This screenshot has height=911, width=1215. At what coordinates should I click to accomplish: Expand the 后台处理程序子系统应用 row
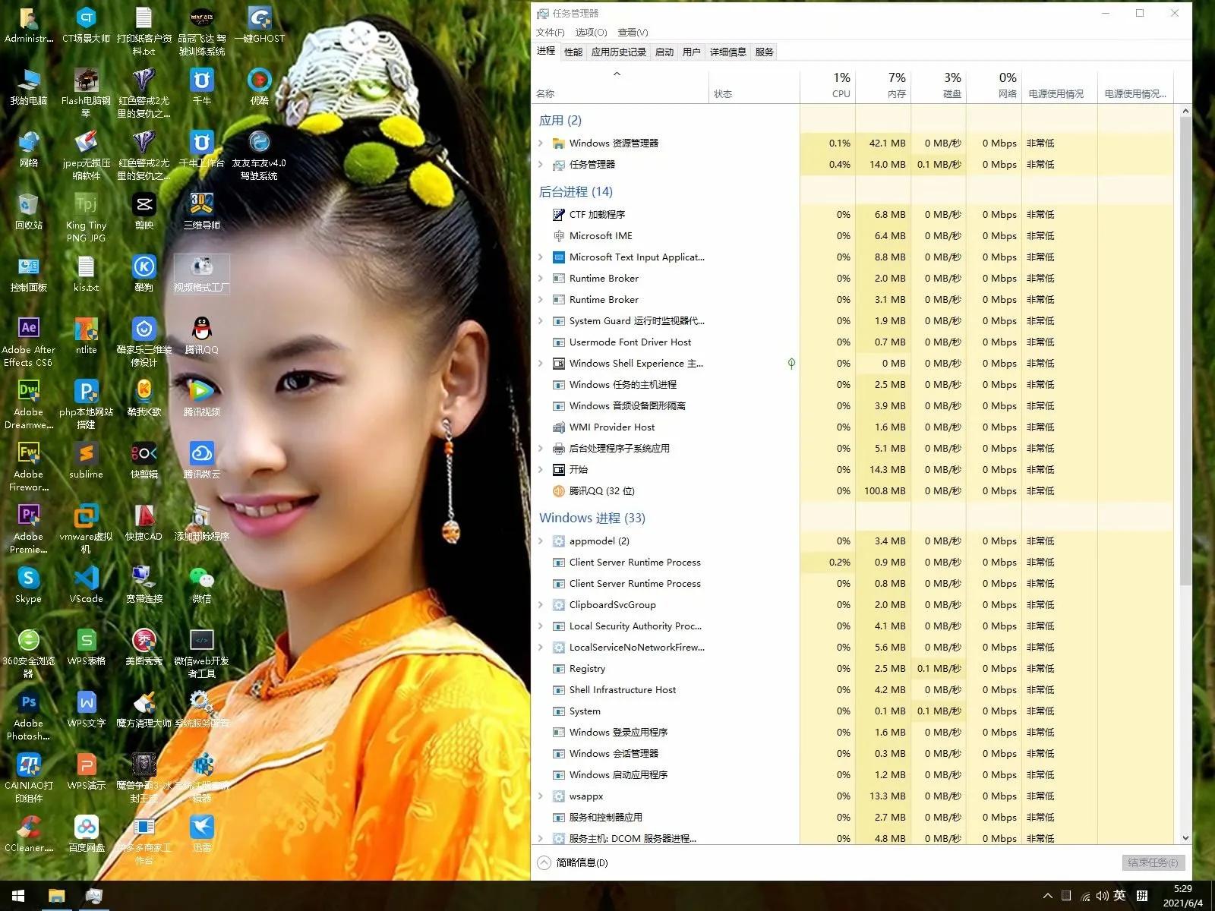tap(541, 448)
